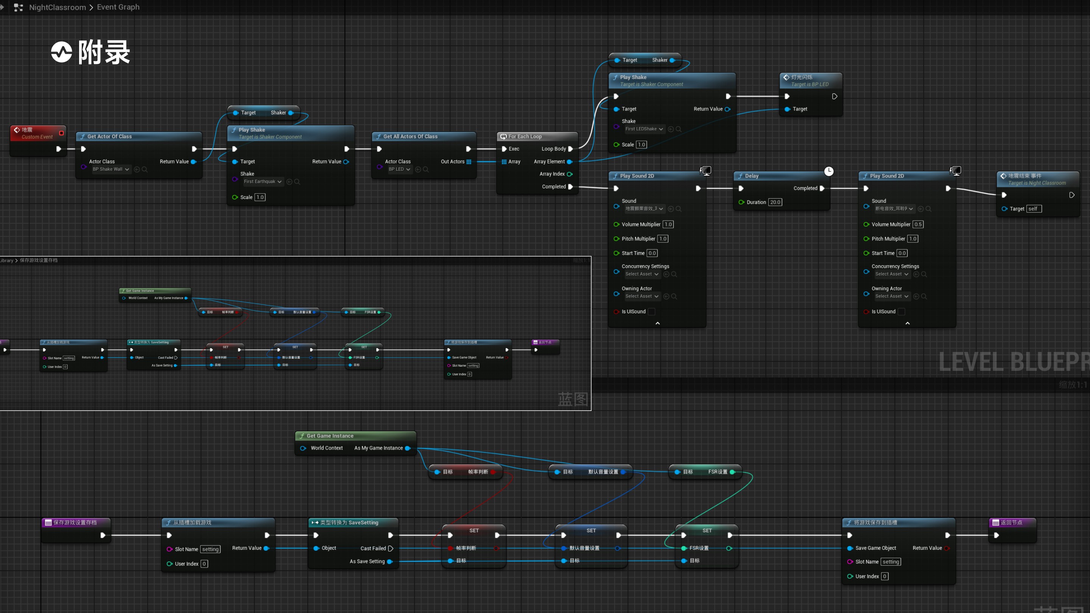
Task: Click the event icon on the 灯光闪烁 node
Action: point(786,78)
